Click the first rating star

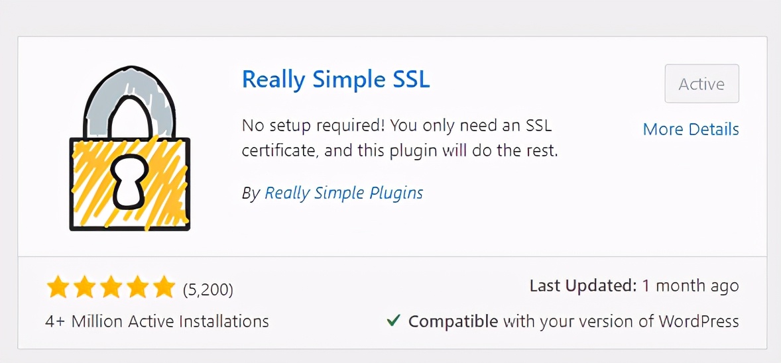tap(58, 288)
